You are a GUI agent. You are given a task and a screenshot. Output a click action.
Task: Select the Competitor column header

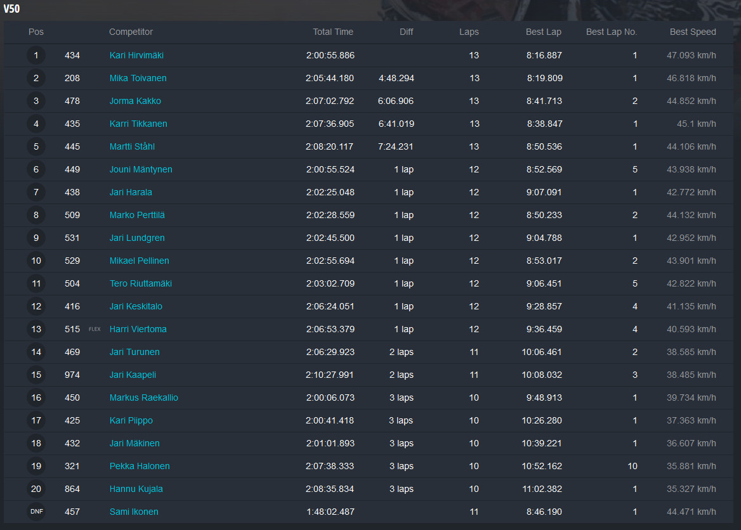[131, 32]
